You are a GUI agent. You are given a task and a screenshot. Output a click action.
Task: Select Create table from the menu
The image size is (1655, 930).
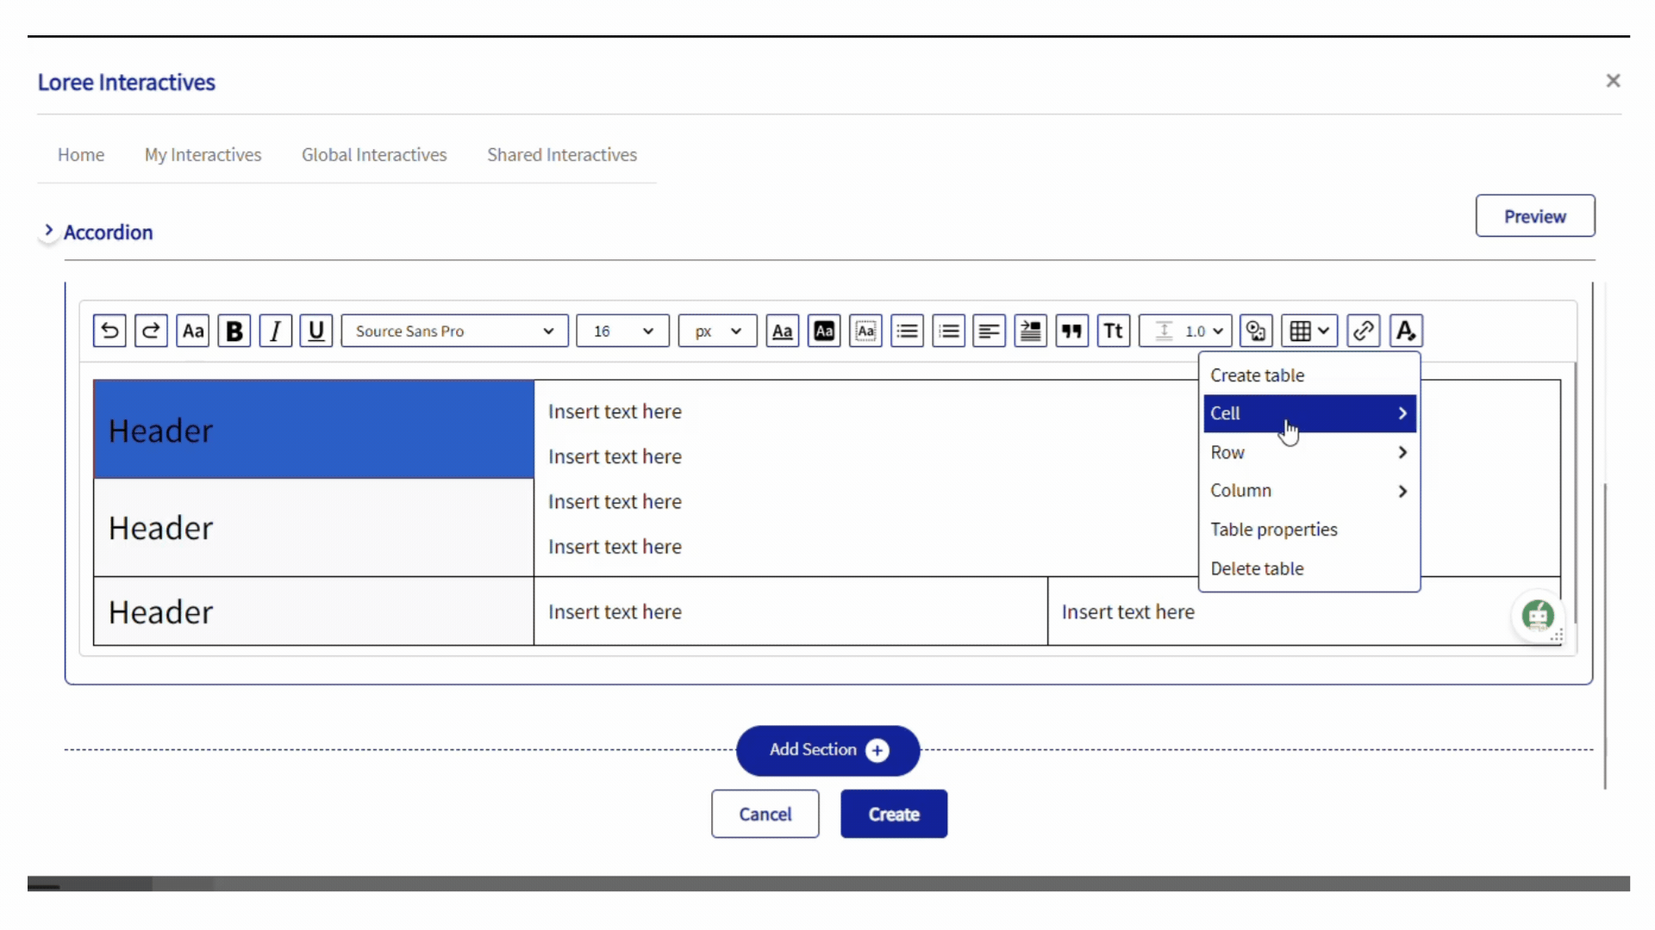pyautogui.click(x=1309, y=375)
